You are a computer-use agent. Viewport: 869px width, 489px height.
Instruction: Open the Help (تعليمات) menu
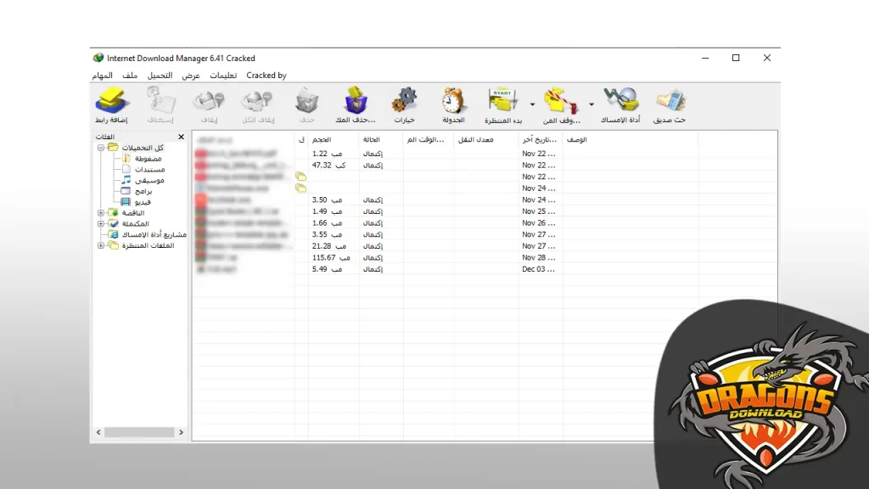223,76
